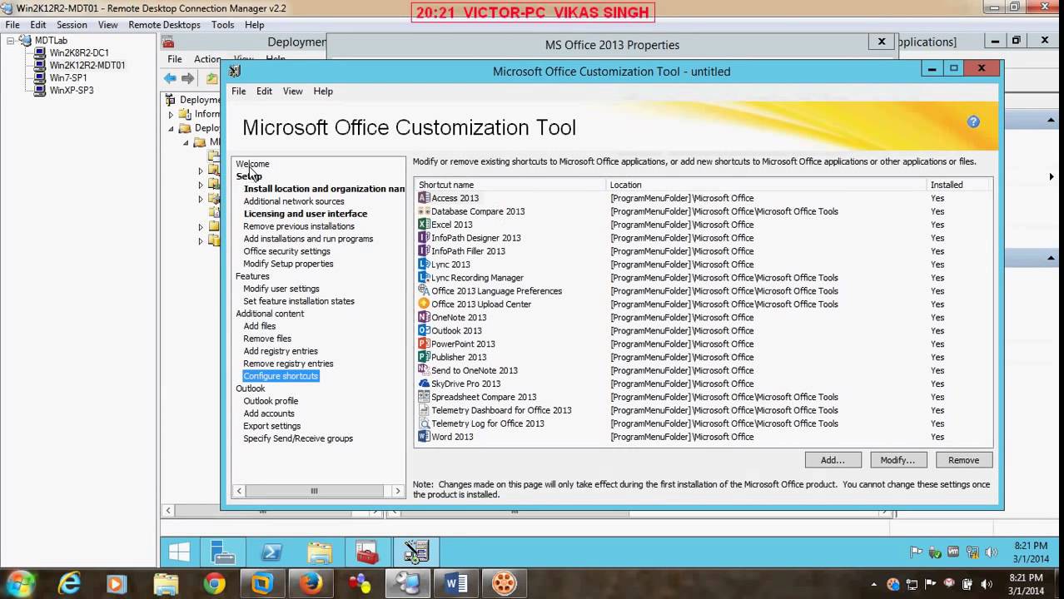Click the Excel 2013 shortcut icon
This screenshot has width=1064, height=599.
pyautogui.click(x=424, y=225)
